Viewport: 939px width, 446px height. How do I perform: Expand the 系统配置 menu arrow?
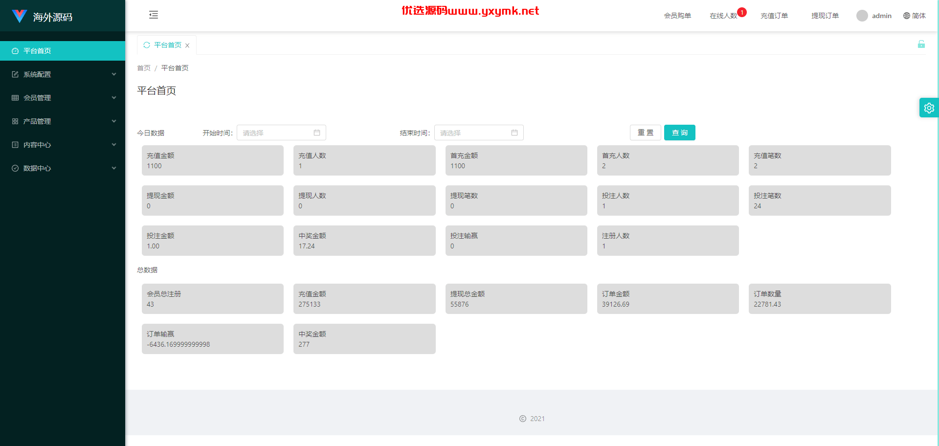pyautogui.click(x=114, y=74)
